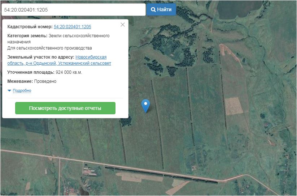Viewport: 297px width, 196px height.
Task: Click the Категория земель label
Action: click(27, 36)
